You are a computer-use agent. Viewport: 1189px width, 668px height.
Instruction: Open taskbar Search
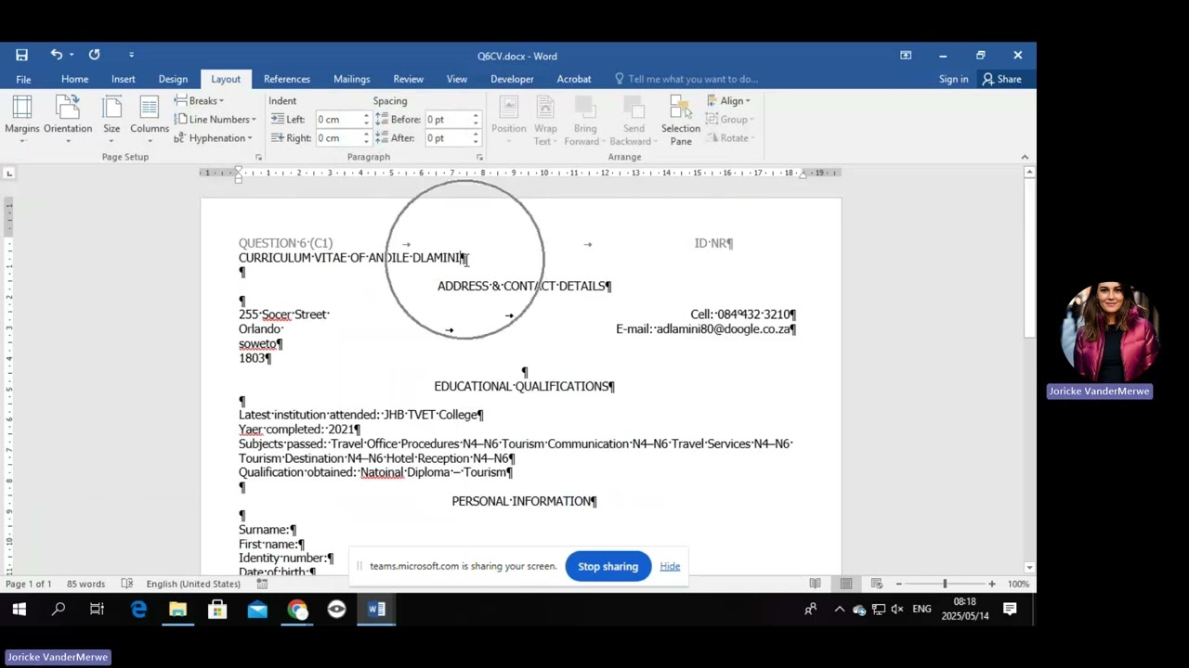59,610
